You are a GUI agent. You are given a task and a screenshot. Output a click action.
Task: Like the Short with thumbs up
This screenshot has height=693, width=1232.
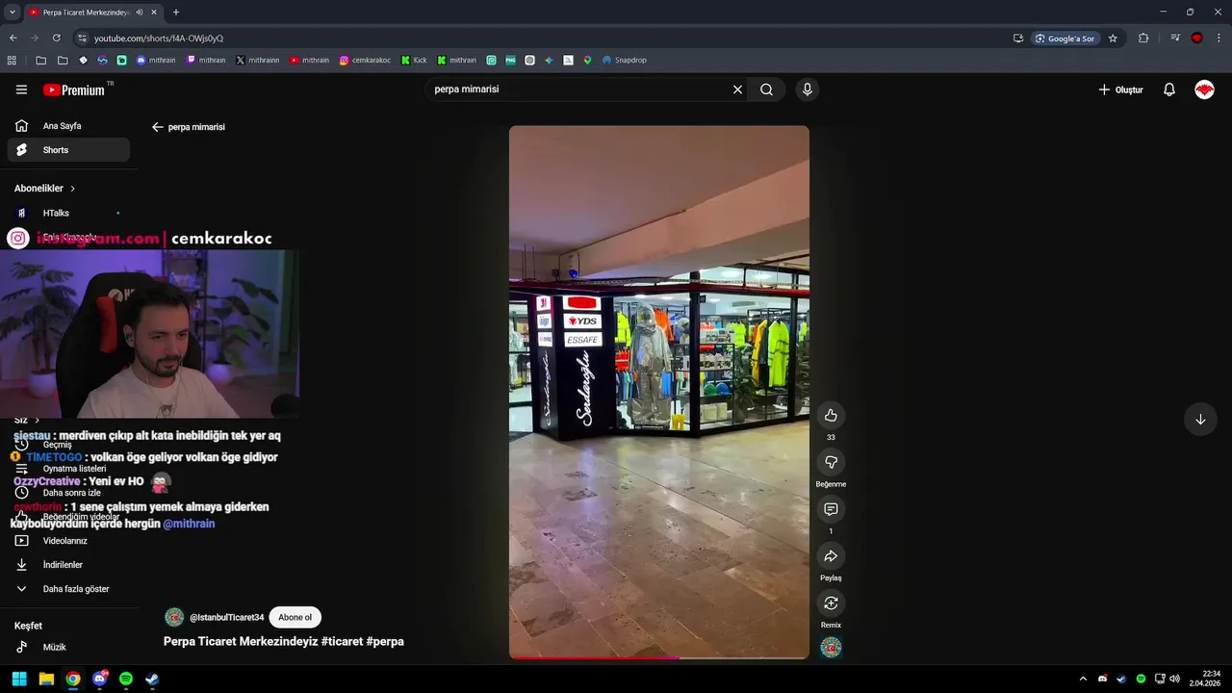(x=831, y=415)
